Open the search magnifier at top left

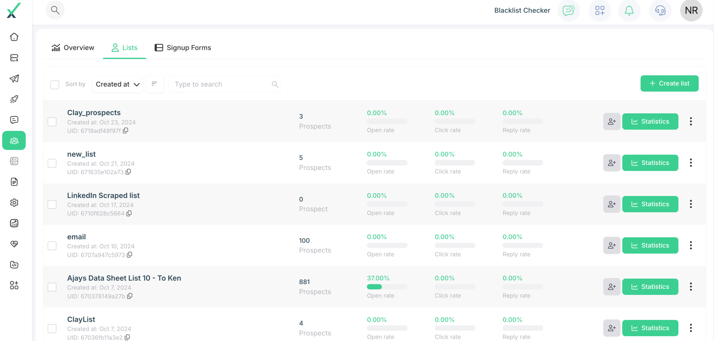55,10
